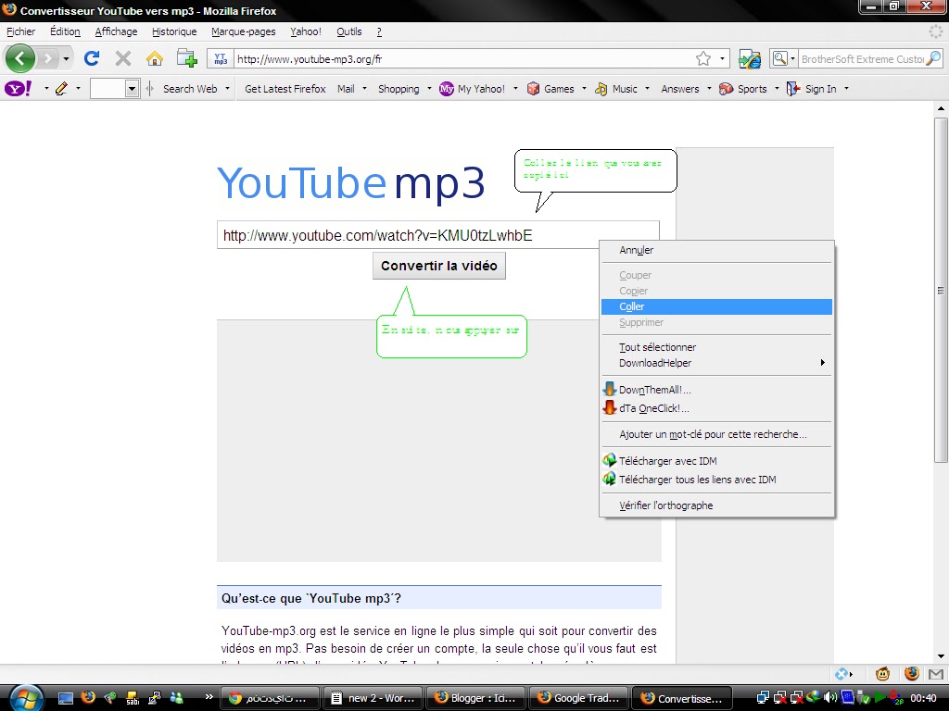Open the Yahoo toolbar search box dropdown
The width and height of the screenshot is (949, 711).
point(132,89)
